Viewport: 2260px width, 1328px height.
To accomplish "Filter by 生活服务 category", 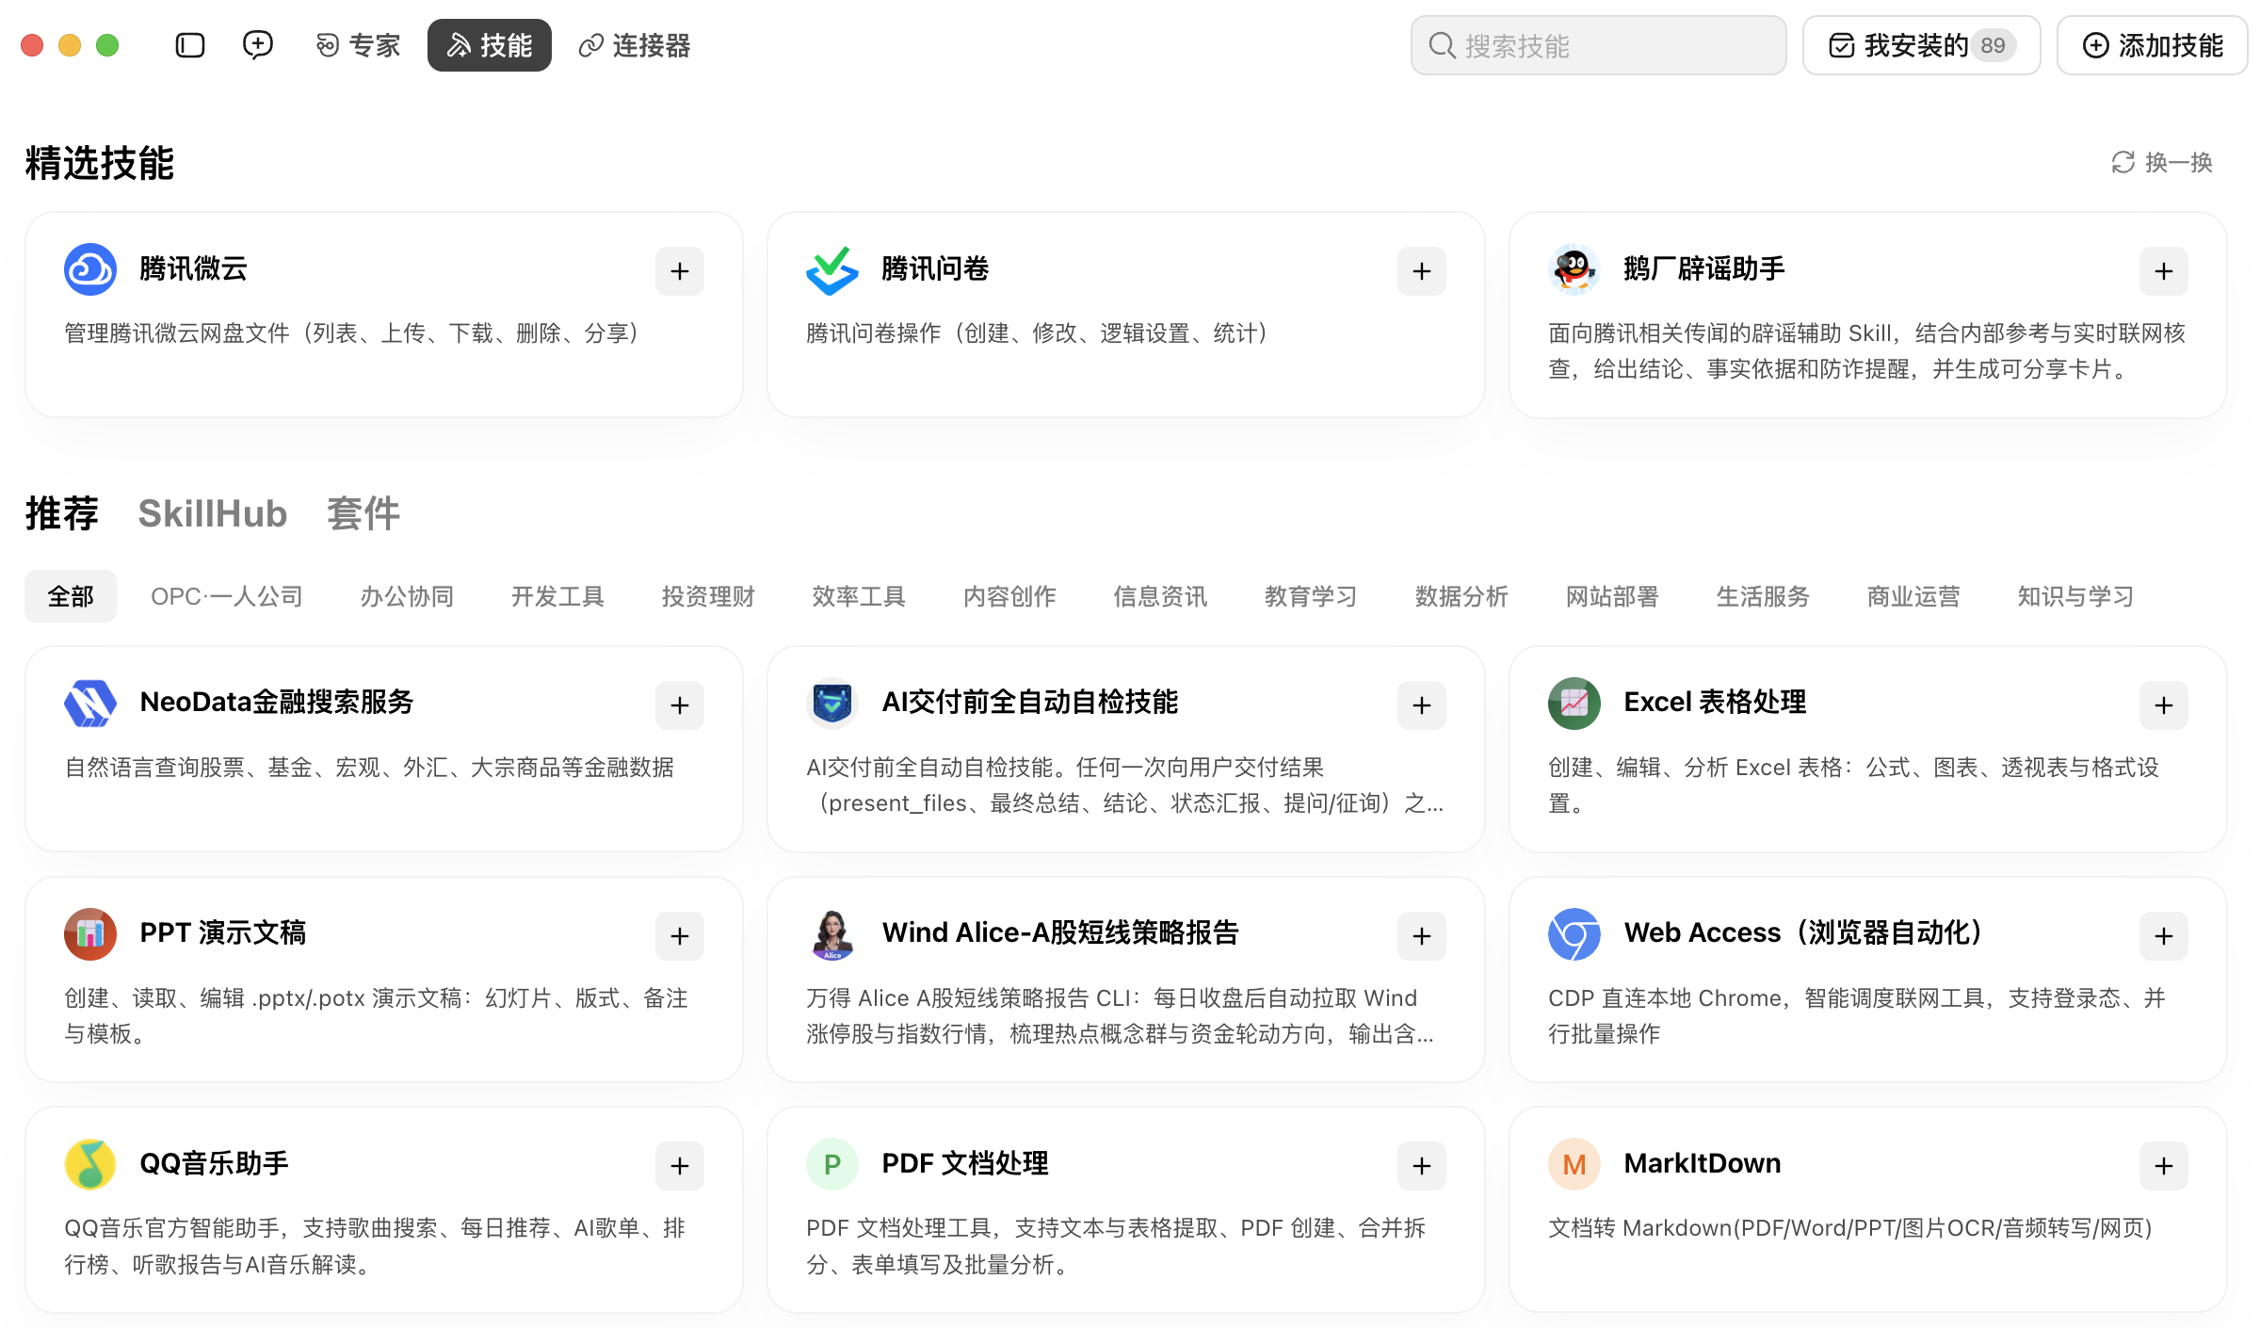I will point(1763,596).
